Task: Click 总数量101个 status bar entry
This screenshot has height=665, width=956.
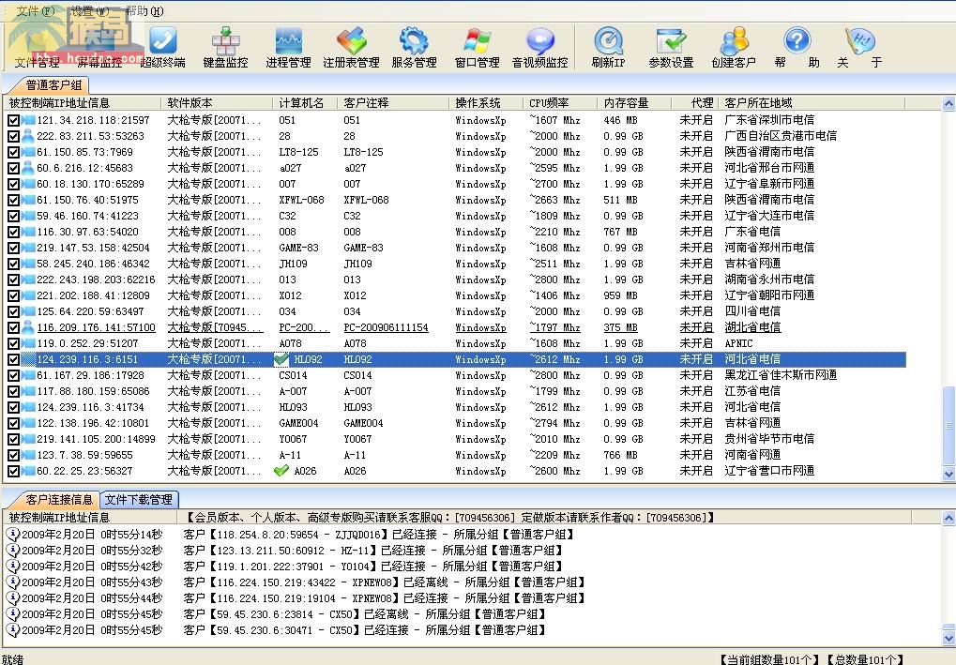Action: (865, 659)
